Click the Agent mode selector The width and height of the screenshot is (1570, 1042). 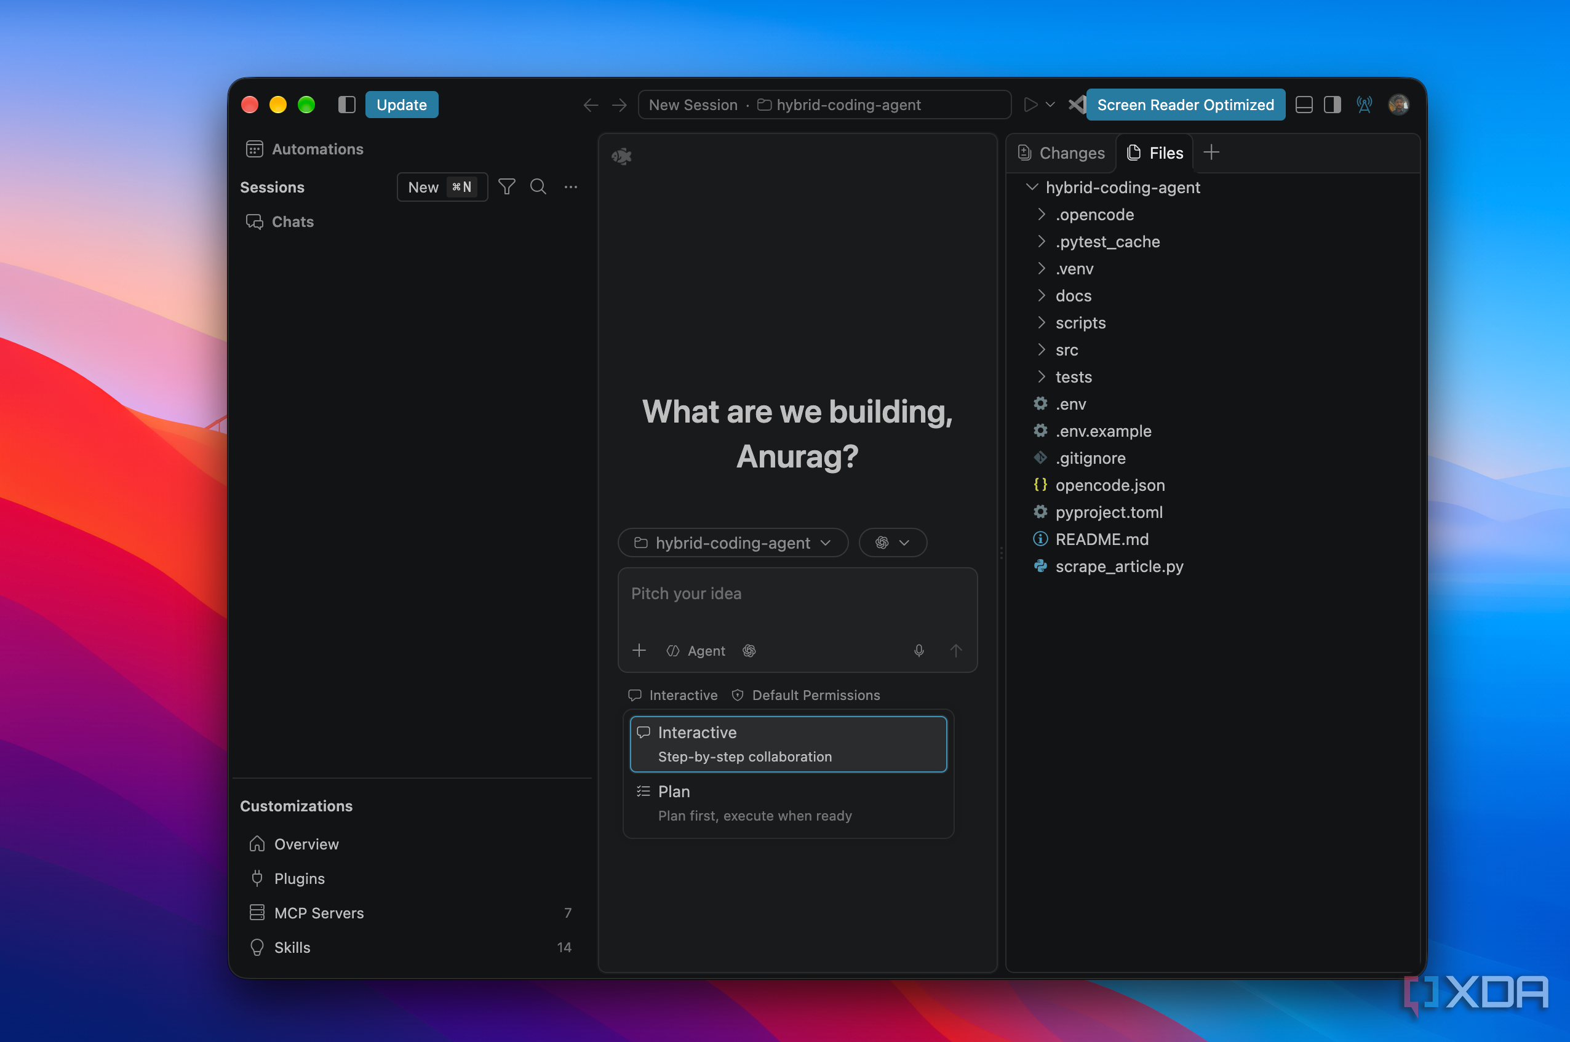(x=696, y=651)
